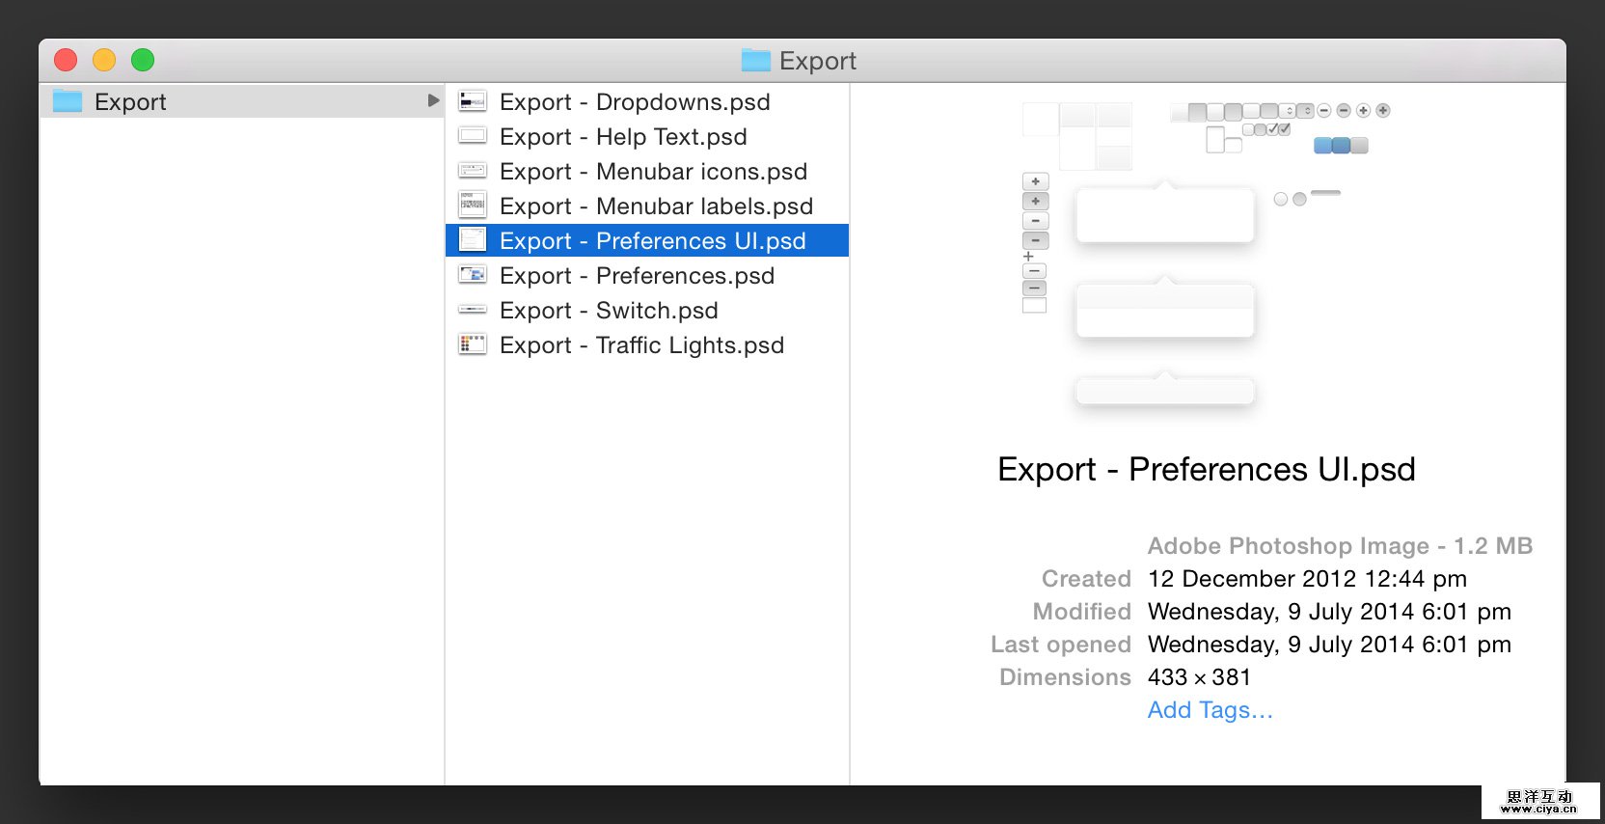The height and width of the screenshot is (824, 1605).
Task: Click the large file name heading in preview
Action: 1206,470
